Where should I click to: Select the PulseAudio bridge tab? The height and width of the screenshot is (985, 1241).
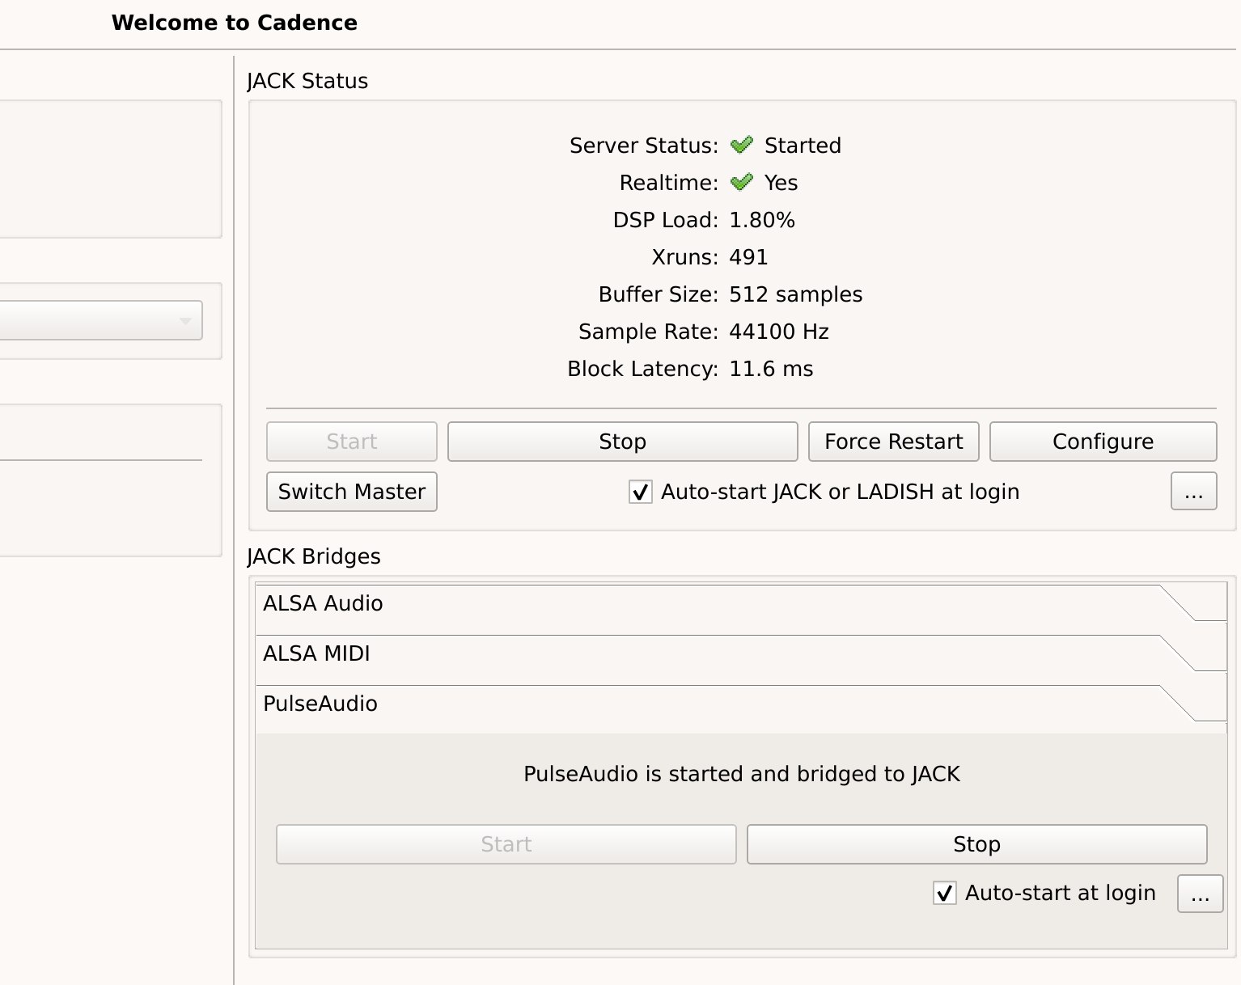pos(741,704)
